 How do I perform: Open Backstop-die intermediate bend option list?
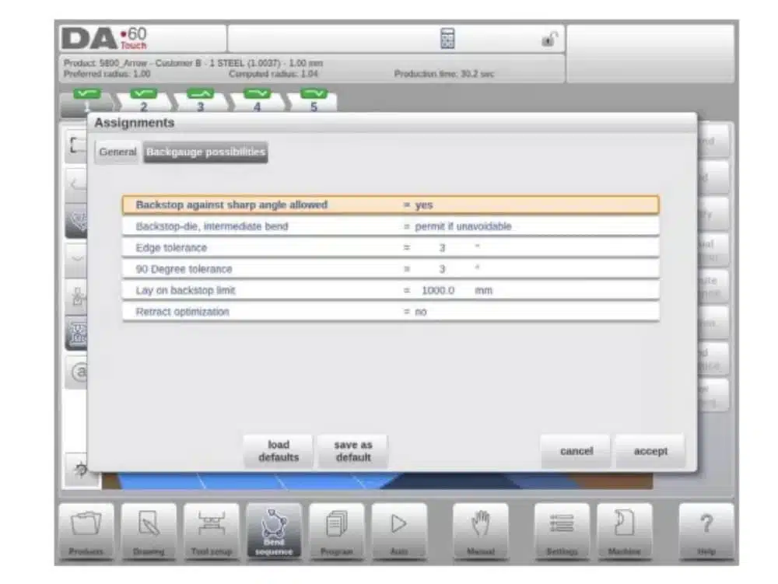463,226
